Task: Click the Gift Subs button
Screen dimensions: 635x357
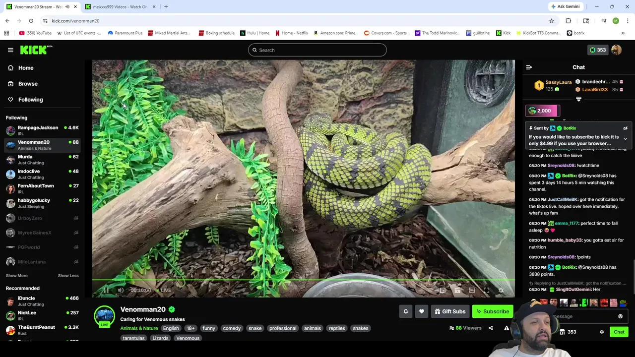Action: click(450, 311)
